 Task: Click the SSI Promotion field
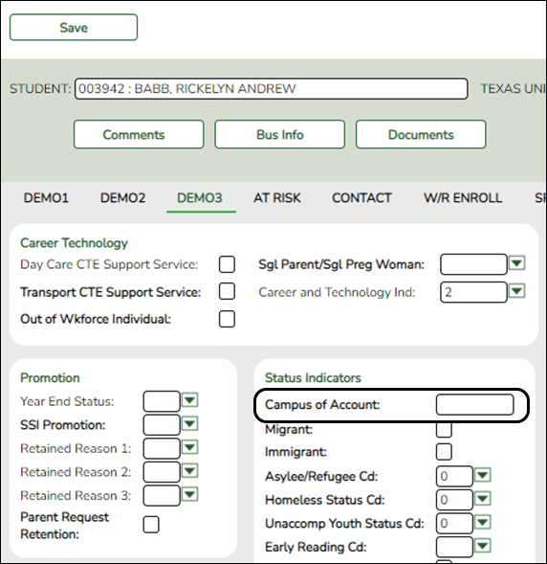[x=162, y=425]
